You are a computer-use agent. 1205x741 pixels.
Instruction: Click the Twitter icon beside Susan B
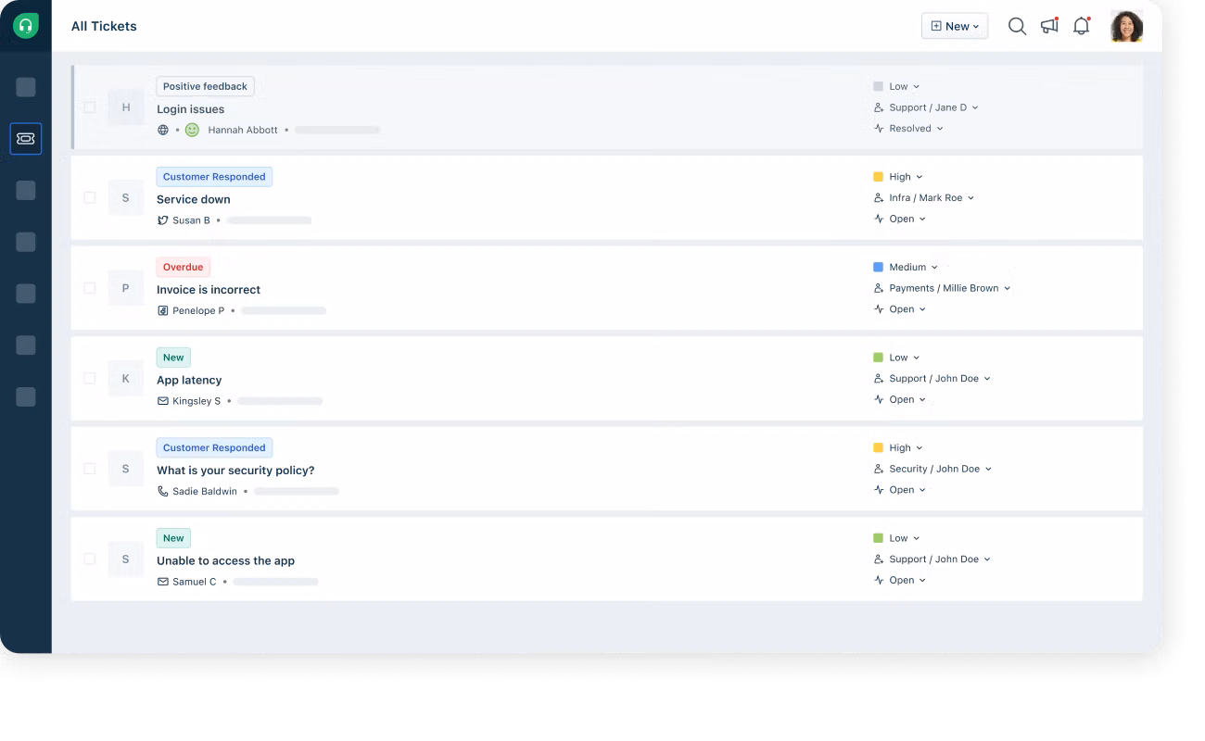coord(163,220)
